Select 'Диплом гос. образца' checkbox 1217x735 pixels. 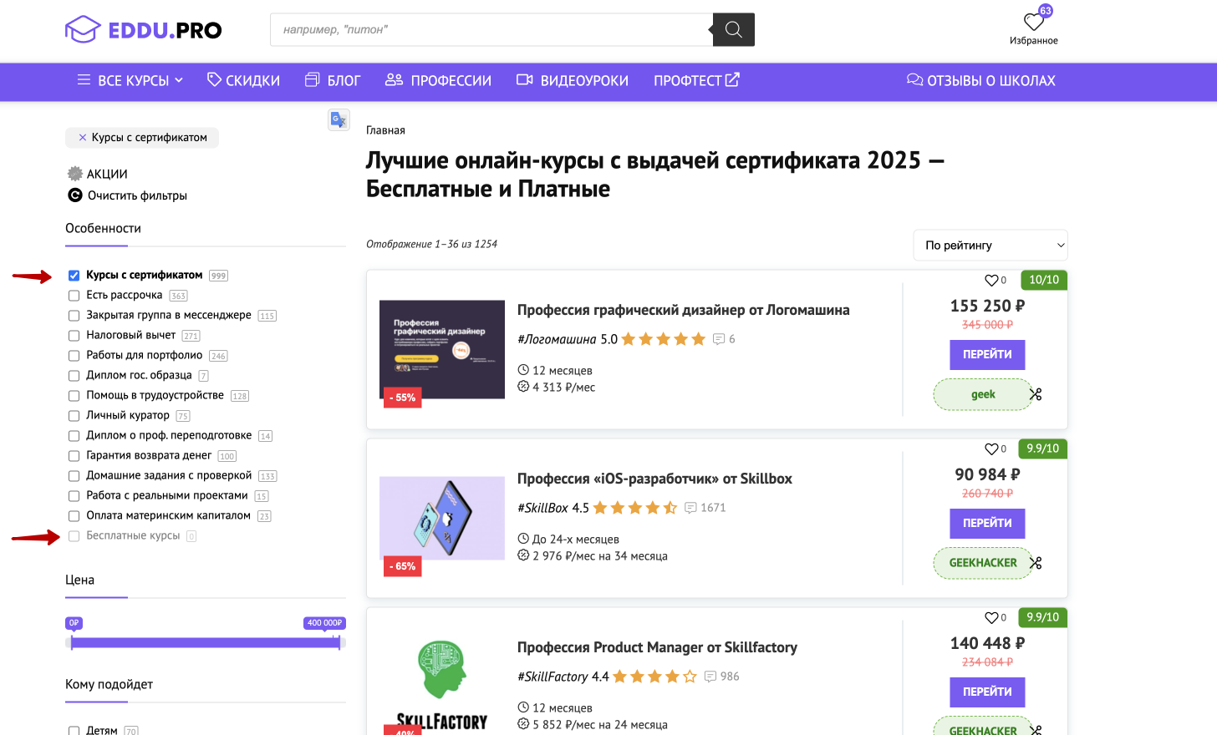click(x=74, y=376)
